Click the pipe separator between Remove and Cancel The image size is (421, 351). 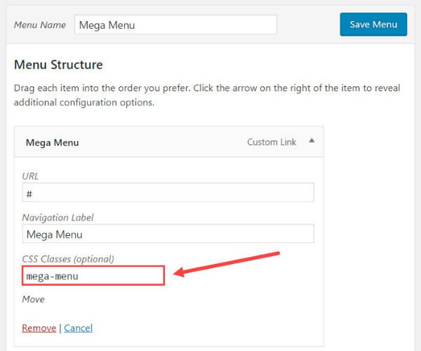[x=60, y=328]
